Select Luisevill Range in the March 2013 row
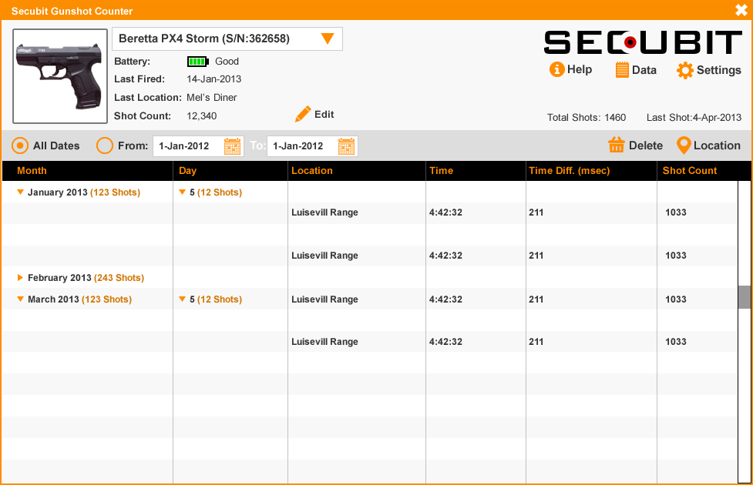Image resolution: width=753 pixels, height=485 pixels. click(x=324, y=299)
